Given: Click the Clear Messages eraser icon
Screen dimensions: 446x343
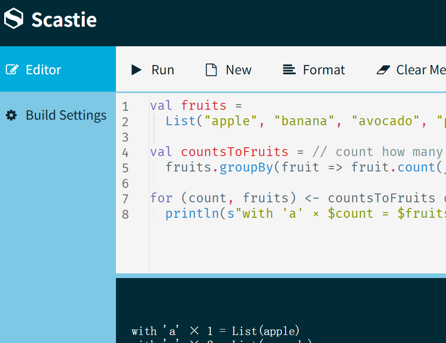Looking at the screenshot, I should pyautogui.click(x=383, y=69).
